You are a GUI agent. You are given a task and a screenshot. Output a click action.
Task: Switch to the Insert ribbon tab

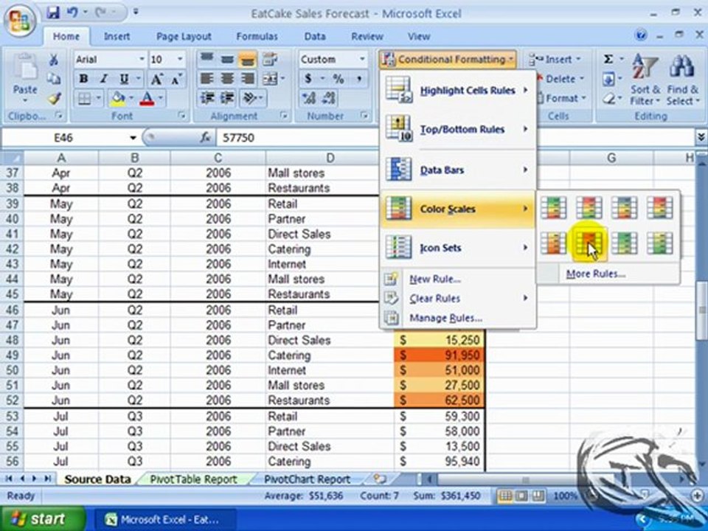117,37
